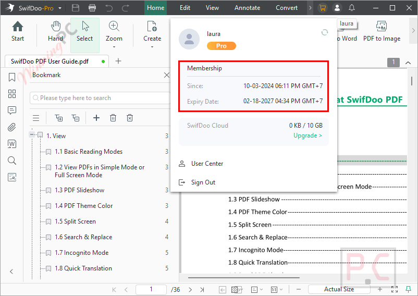Open User Center
Image resolution: width=418 pixels, height=296 pixels.
tap(207, 164)
